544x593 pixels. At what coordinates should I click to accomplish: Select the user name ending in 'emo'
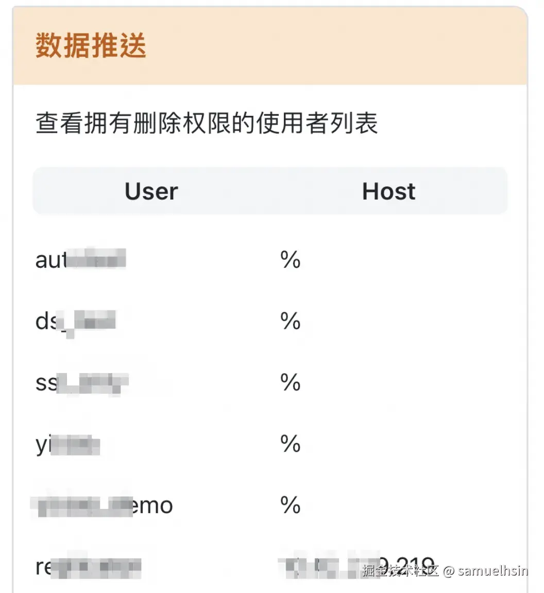point(102,506)
